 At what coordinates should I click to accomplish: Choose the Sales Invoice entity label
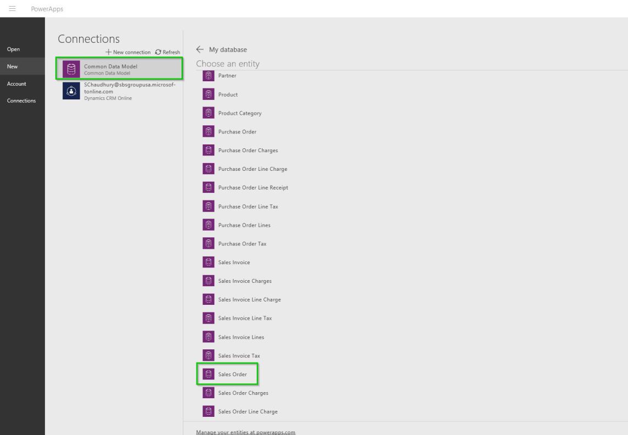(234, 263)
